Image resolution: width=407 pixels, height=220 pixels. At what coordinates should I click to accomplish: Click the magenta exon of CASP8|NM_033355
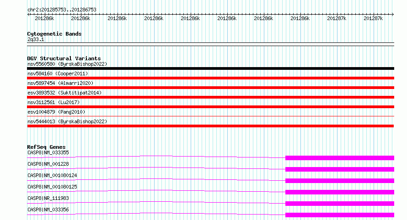tap(340, 158)
